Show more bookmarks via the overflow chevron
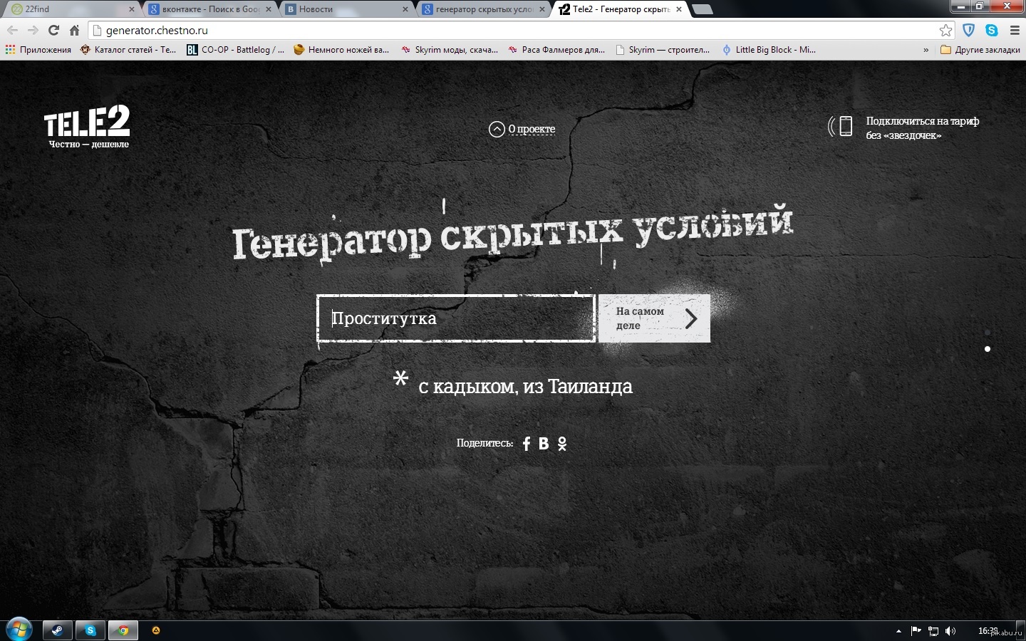Screen dimensions: 1026x641 (926, 50)
